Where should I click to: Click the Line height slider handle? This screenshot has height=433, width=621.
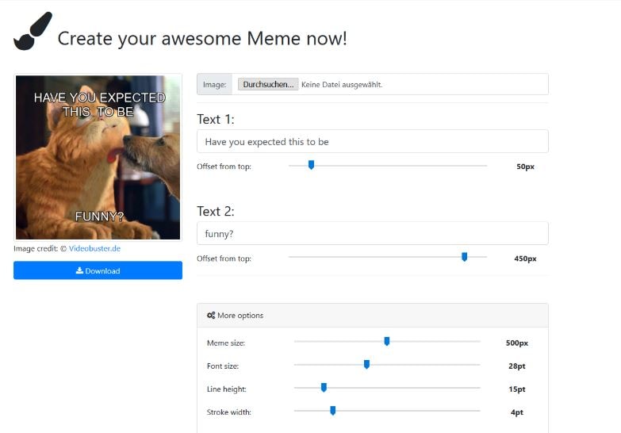[324, 388]
